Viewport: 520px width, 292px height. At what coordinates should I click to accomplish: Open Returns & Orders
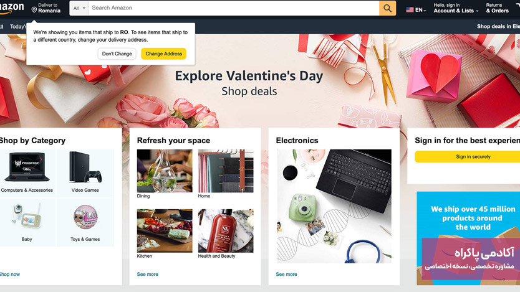pyautogui.click(x=497, y=8)
